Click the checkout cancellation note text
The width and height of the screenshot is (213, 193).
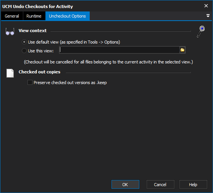pyautogui.click(x=108, y=62)
